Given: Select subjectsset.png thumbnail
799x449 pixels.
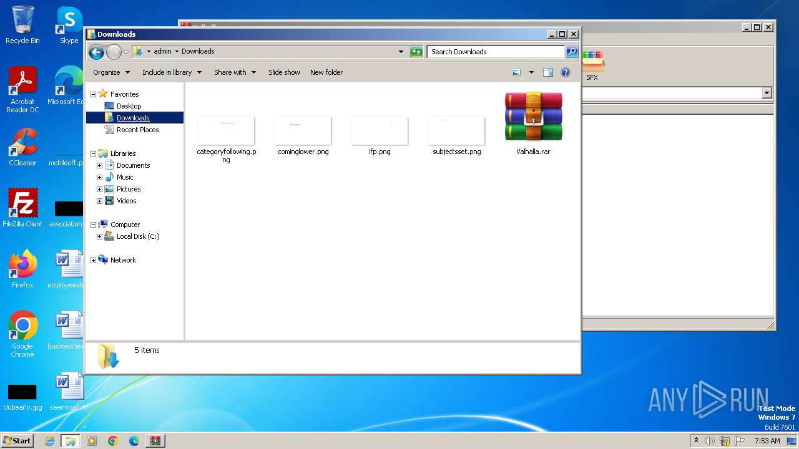Looking at the screenshot, I should (456, 130).
